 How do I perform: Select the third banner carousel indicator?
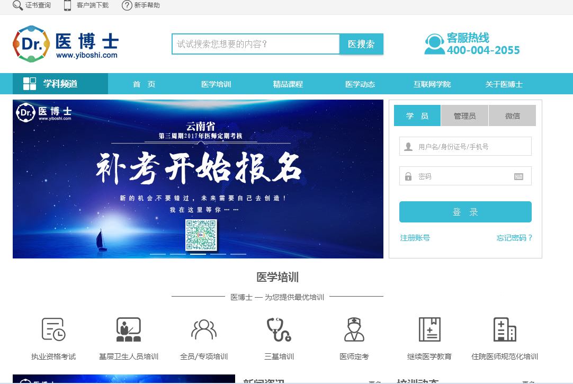tap(198, 254)
